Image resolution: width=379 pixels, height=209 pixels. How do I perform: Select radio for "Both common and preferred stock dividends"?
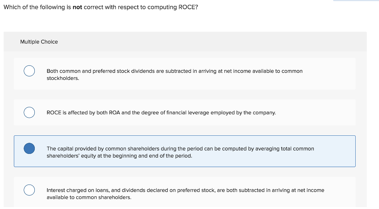(x=29, y=71)
